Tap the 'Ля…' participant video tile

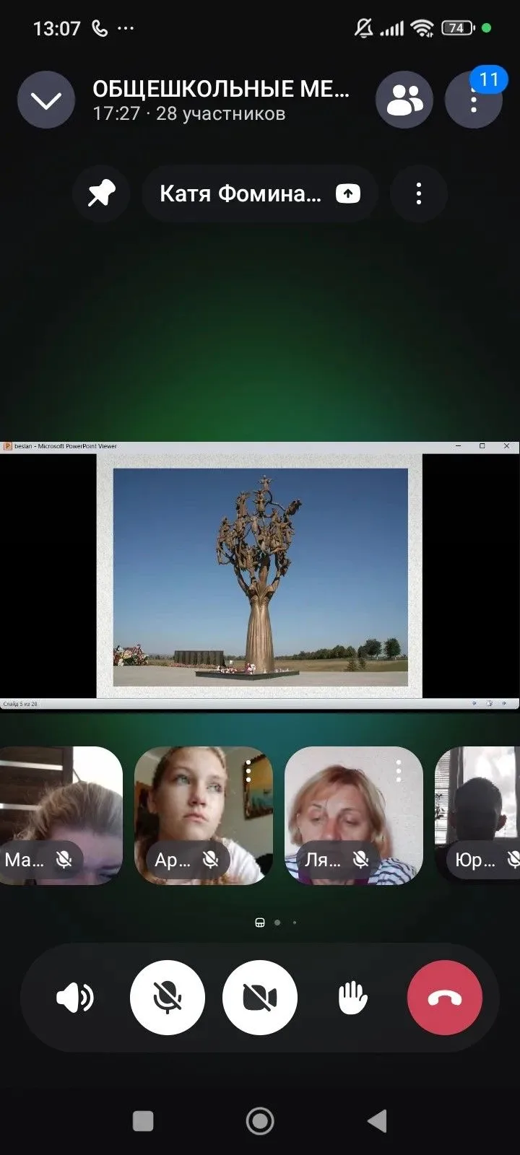pos(354,816)
